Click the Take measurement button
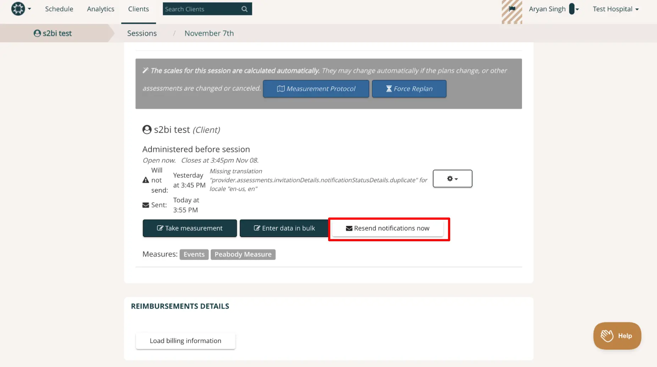This screenshot has height=367, width=657. point(189,228)
